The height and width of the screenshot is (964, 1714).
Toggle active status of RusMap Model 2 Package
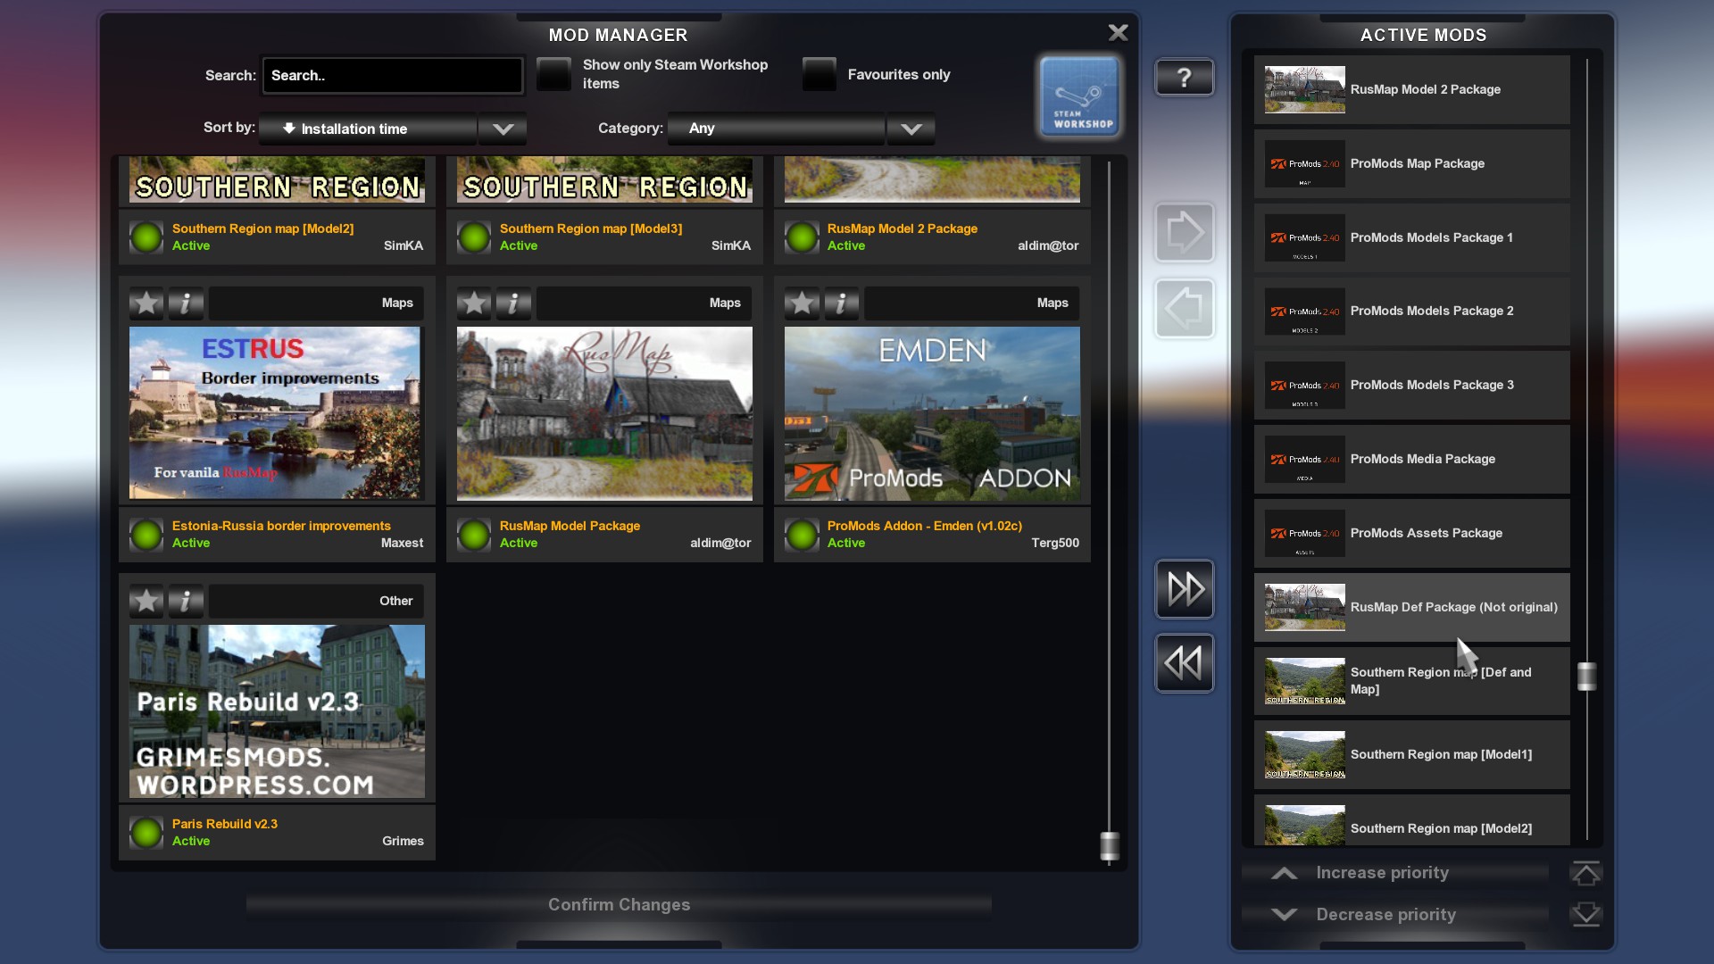click(x=802, y=237)
